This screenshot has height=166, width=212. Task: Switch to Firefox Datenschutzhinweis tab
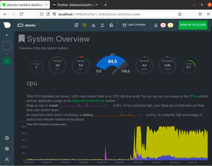pos(76,5)
